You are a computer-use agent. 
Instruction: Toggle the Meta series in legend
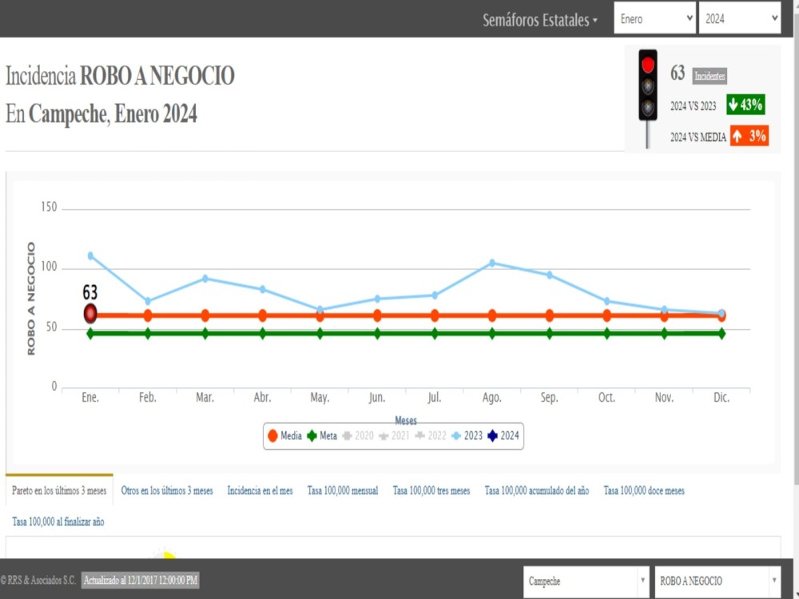[323, 436]
